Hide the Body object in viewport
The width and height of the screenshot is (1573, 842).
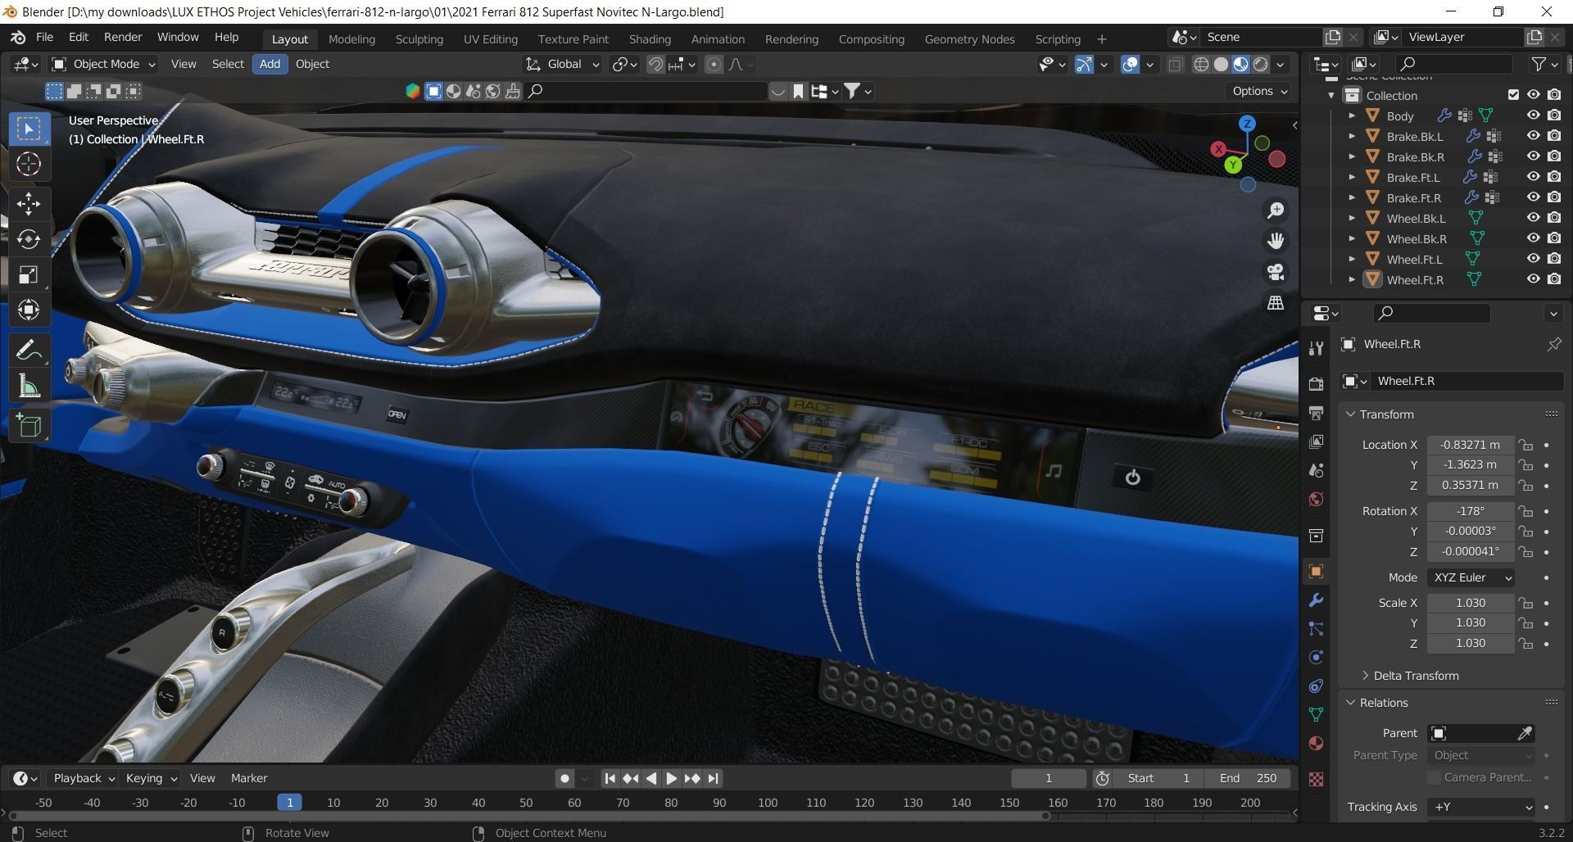coord(1533,115)
